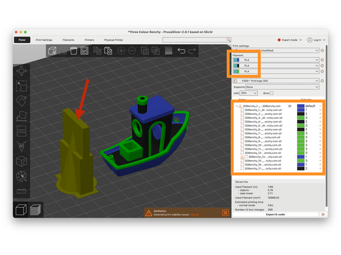Click the extruder color of 3DBenchy_17 row

(301, 168)
